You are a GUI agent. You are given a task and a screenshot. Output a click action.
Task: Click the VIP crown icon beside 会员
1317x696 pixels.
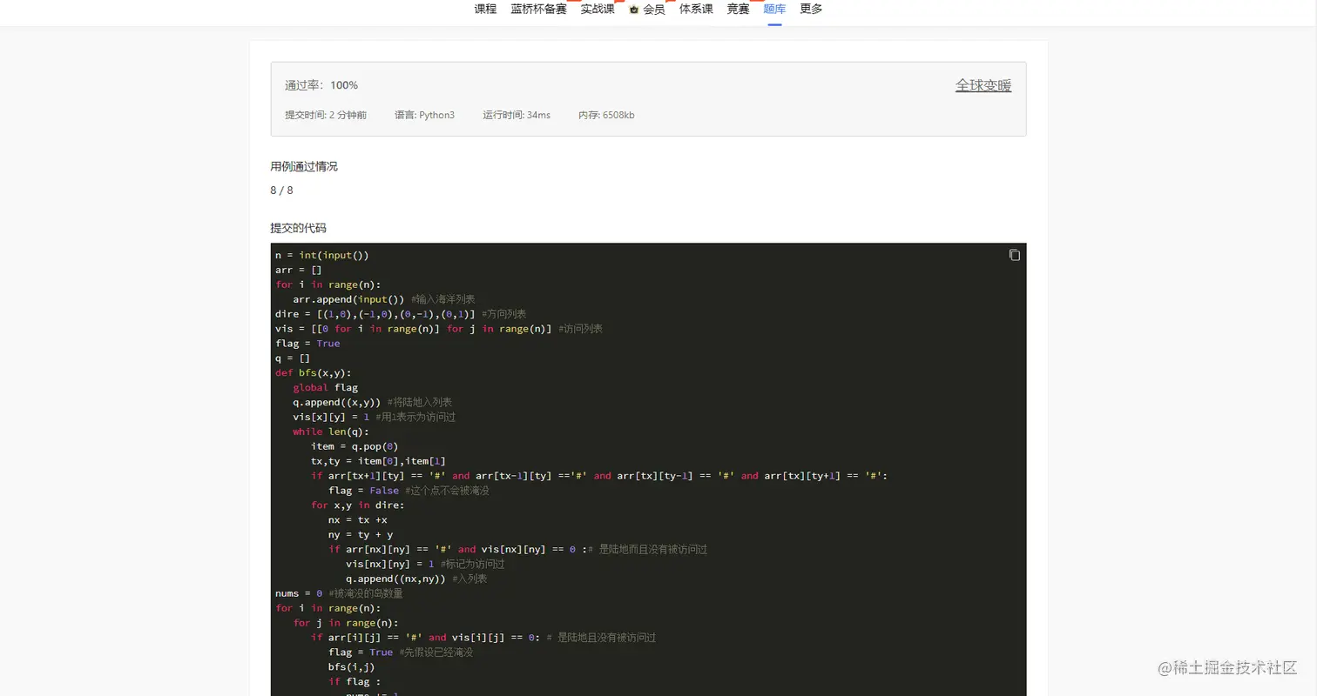635,10
